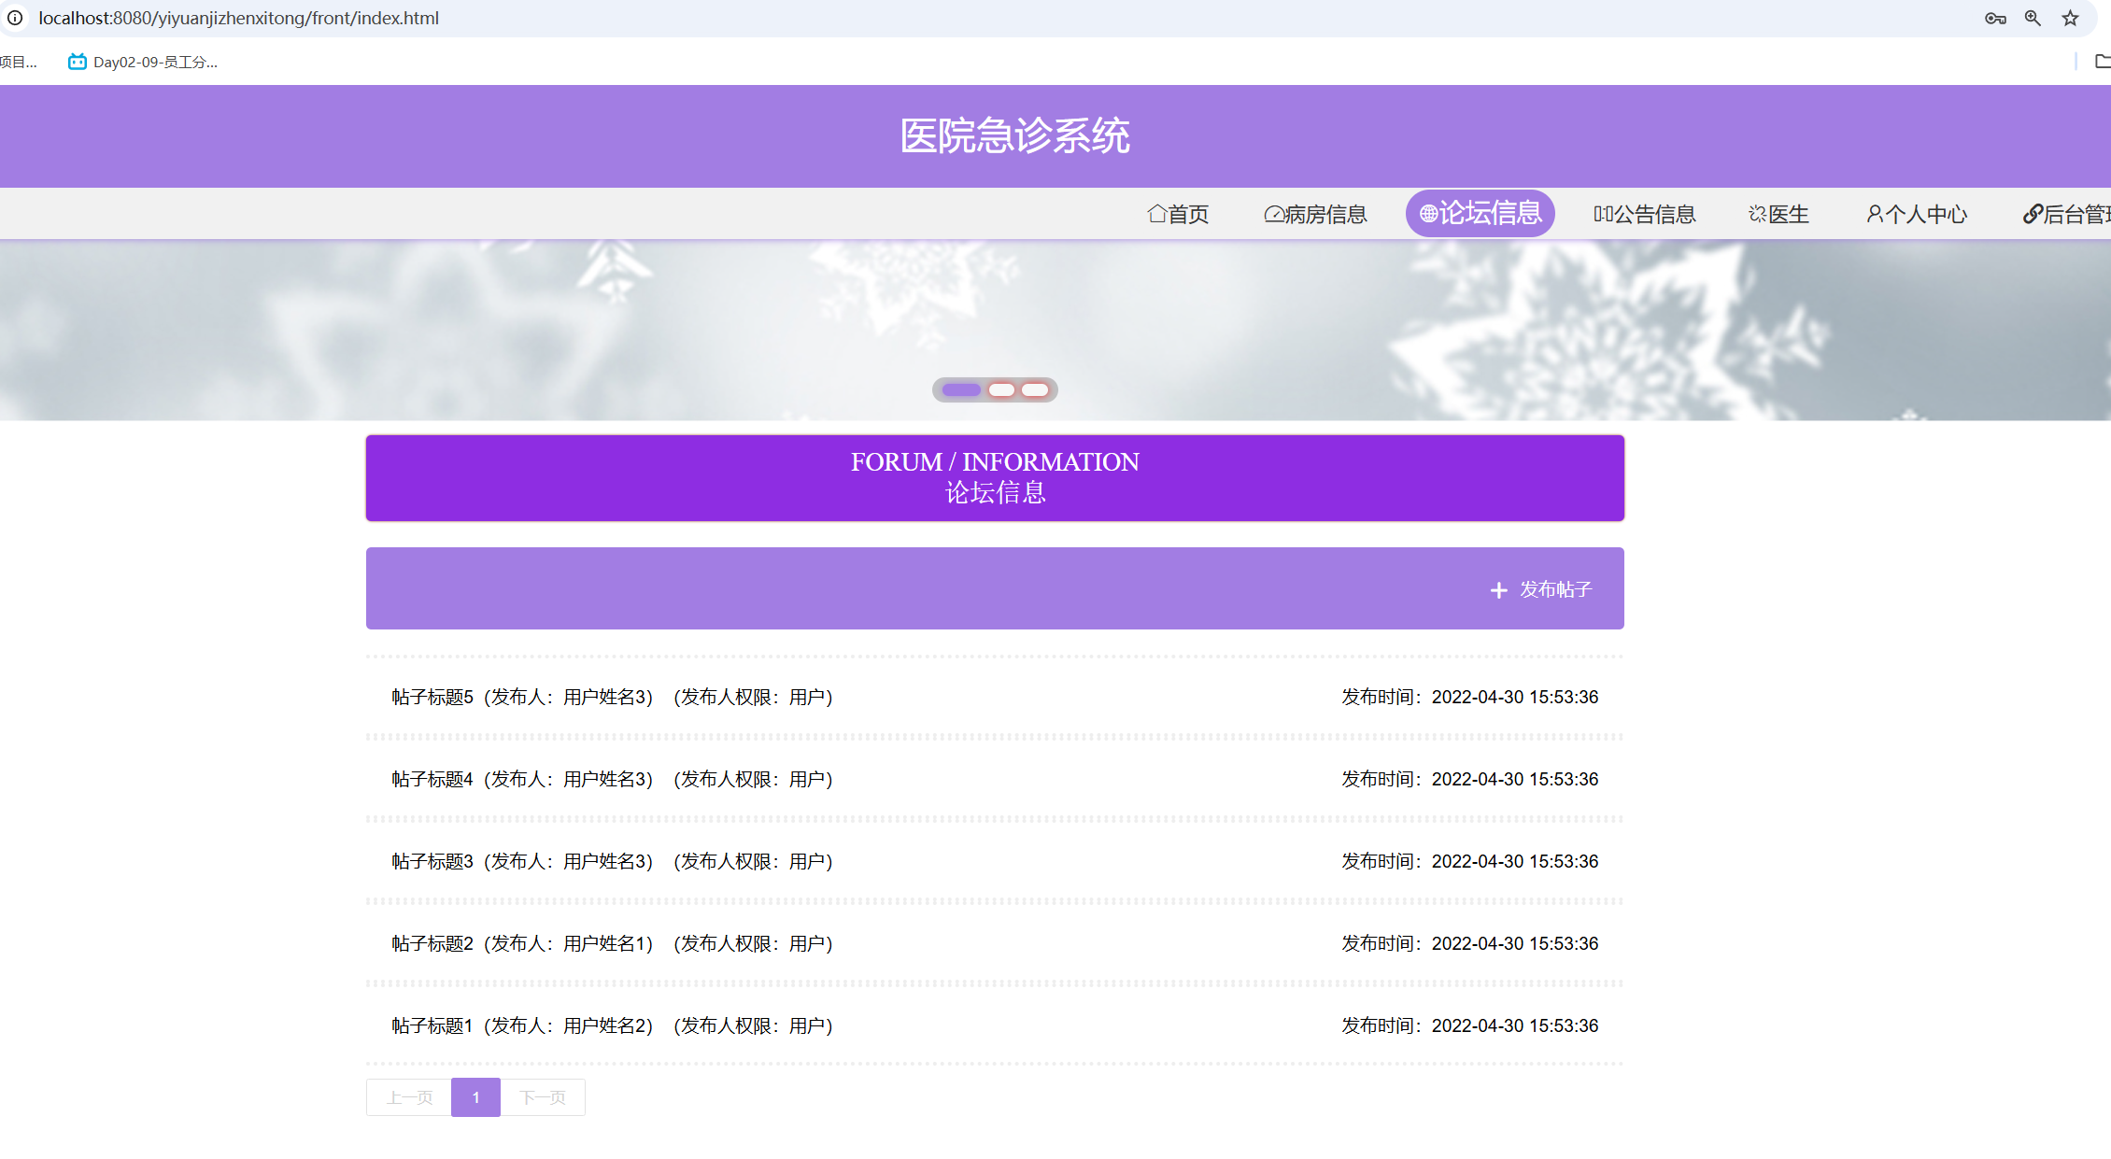This screenshot has height=1159, width=2111.
Task: Click the password key icon in address bar
Action: (x=1995, y=18)
